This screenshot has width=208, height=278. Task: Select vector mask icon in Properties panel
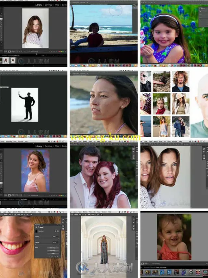(58, 231)
